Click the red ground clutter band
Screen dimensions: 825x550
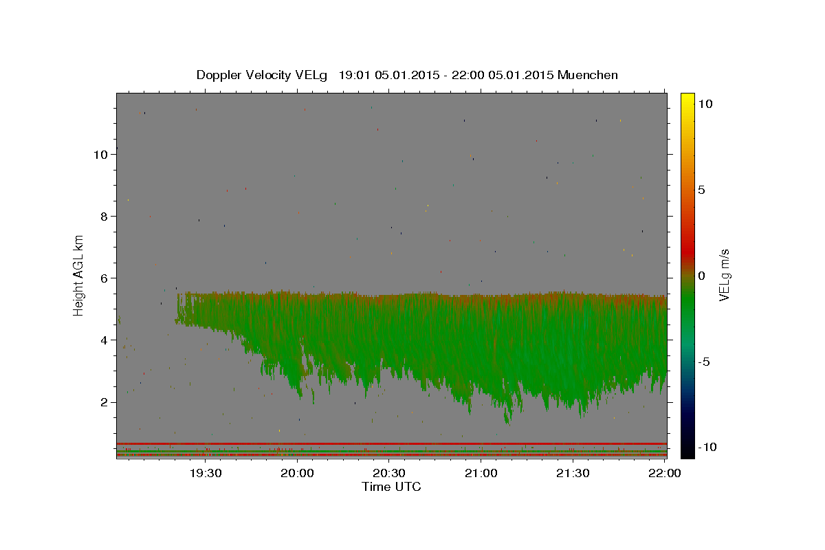[x=391, y=443]
